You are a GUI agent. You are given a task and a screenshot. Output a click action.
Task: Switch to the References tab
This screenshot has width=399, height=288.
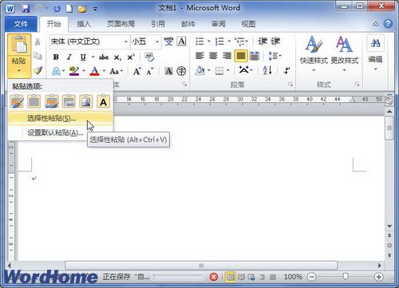(x=158, y=24)
